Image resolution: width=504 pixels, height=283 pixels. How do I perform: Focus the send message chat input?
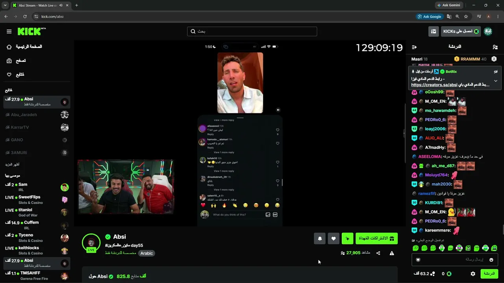tap(455, 260)
